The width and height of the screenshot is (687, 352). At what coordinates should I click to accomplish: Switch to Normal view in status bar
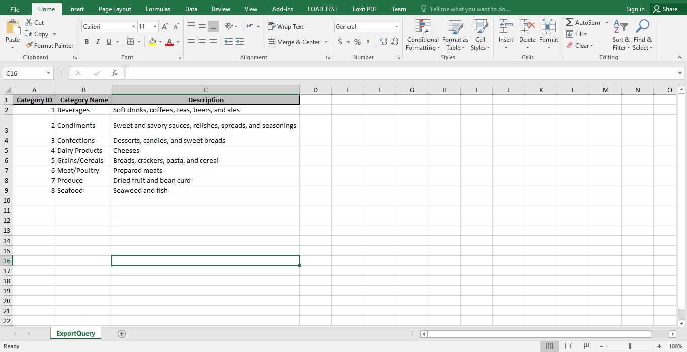[549, 346]
